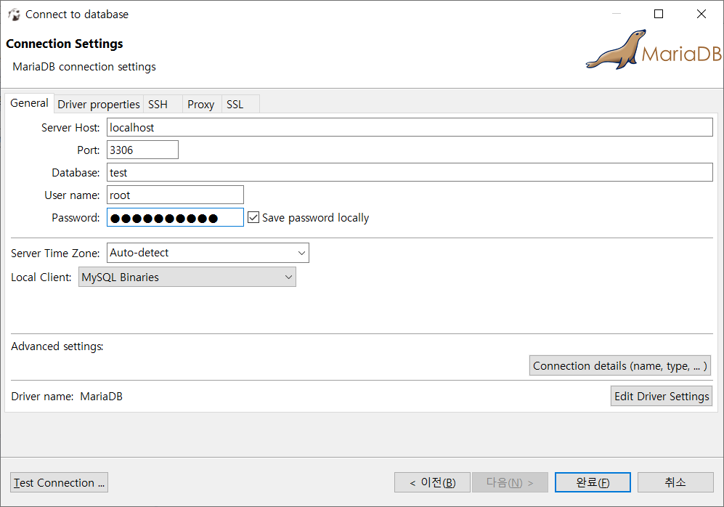
Task: Click Test Connection button
Action: pos(59,482)
